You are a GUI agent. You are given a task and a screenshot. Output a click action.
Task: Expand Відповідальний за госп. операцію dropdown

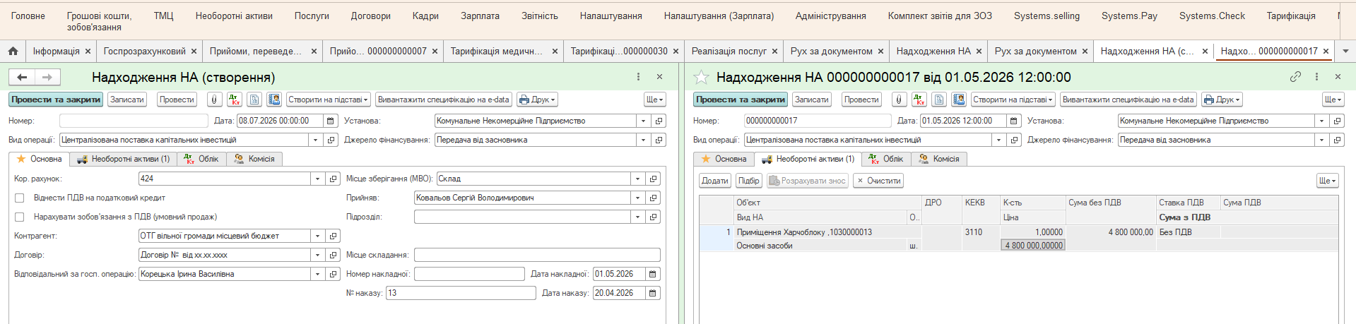(x=317, y=274)
